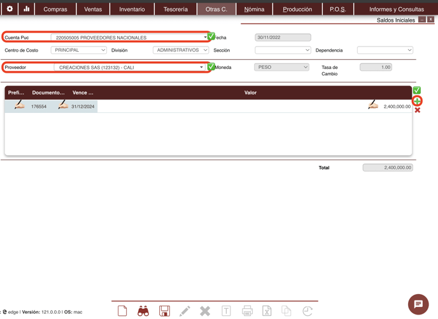438x319 pixels.
Task: Open the settings gear icon
Action: (x=10, y=9)
